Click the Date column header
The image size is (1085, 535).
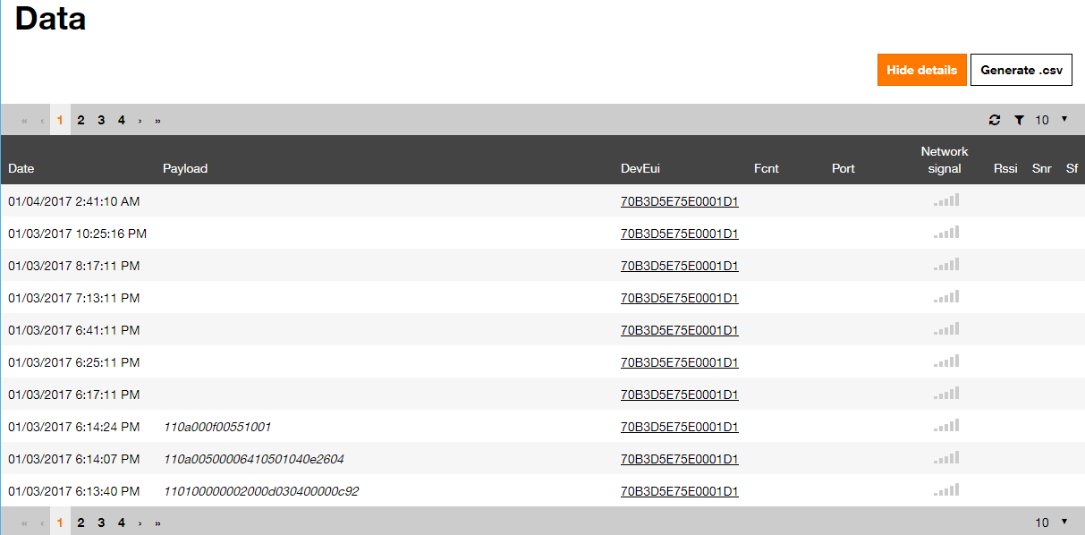coord(21,168)
